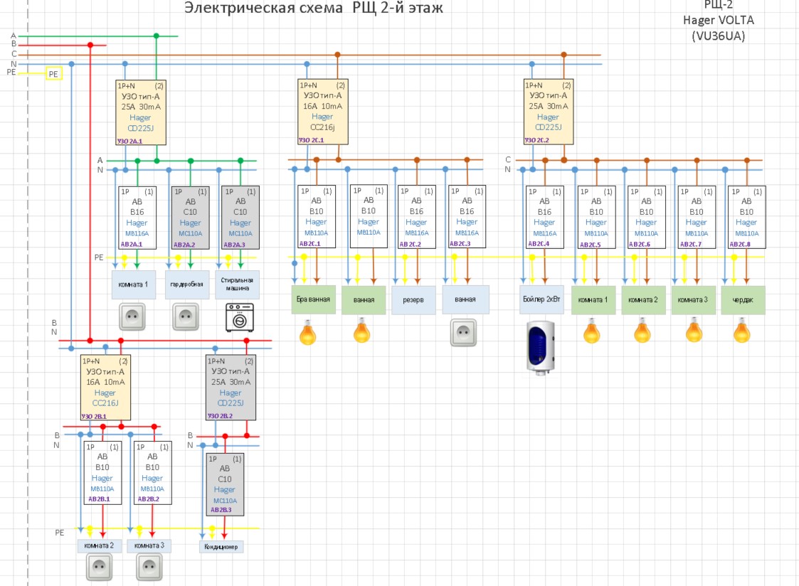The image size is (799, 586).
Task: Click the УЗО 2C.2 block
Action: [x=549, y=112]
